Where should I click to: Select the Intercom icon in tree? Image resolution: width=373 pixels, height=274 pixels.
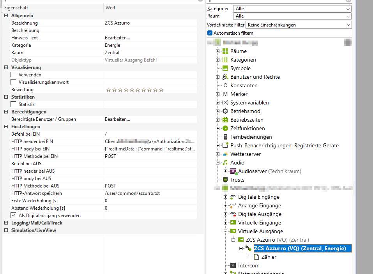[233, 265]
